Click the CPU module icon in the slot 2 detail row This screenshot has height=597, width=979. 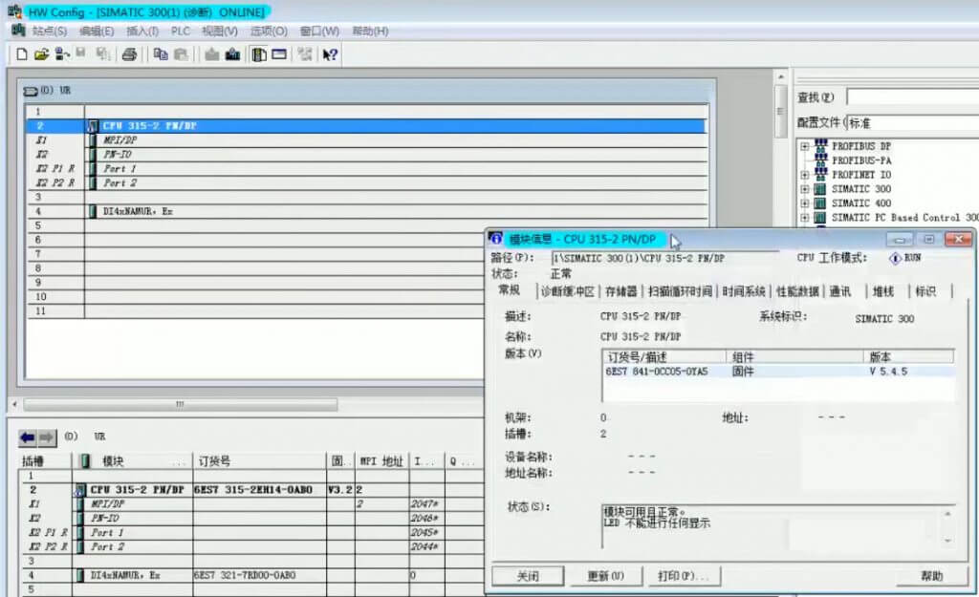[x=80, y=490]
